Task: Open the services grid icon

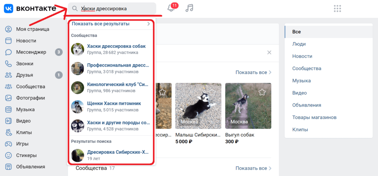Action: 337,8
